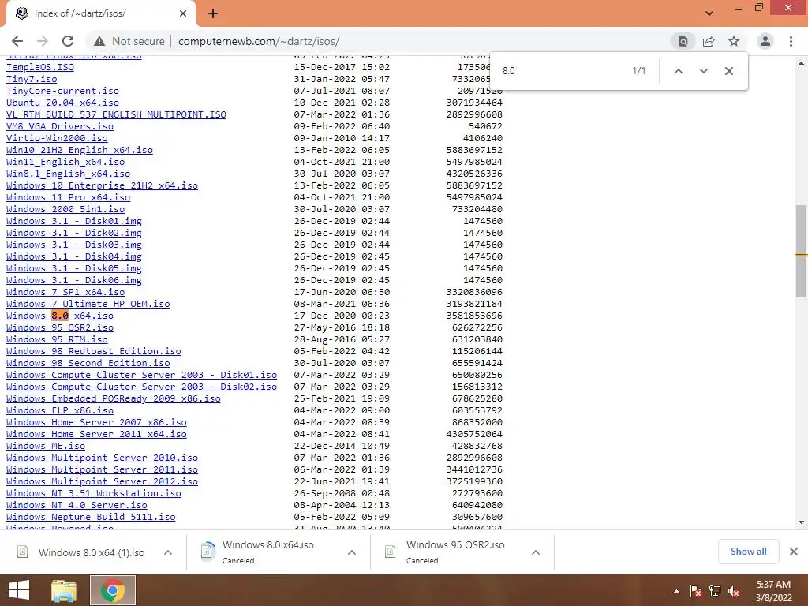808x606 pixels.
Task: Expand options for canceled Windows 8.0 x64.iso download
Action: pyautogui.click(x=352, y=552)
